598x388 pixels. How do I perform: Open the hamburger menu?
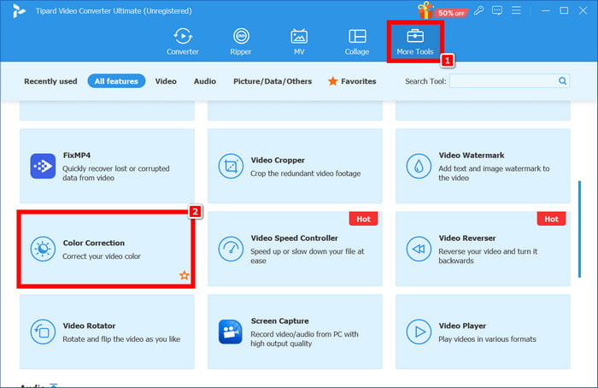pyautogui.click(x=516, y=10)
